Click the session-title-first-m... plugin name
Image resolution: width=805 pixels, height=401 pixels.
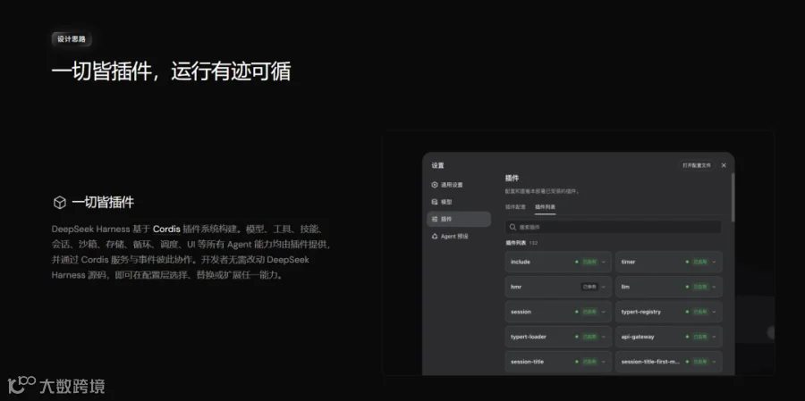[650, 362]
